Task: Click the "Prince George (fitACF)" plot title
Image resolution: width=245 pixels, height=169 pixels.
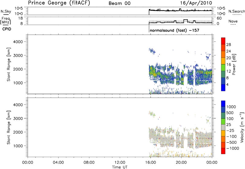Action: point(59,3)
